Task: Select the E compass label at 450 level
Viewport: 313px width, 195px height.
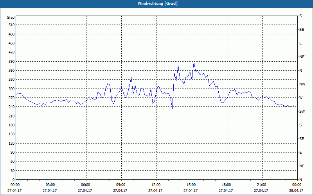Action: pos(300,43)
